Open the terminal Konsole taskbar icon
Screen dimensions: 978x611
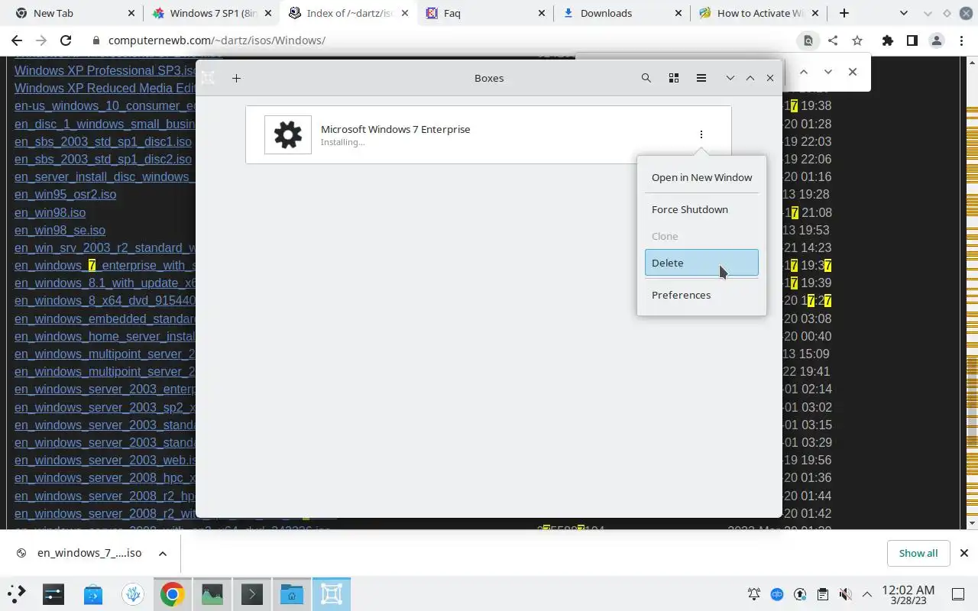tap(252, 593)
